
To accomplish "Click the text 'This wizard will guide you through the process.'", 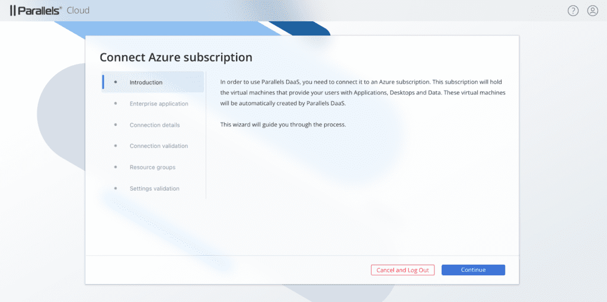I will coord(283,125).
